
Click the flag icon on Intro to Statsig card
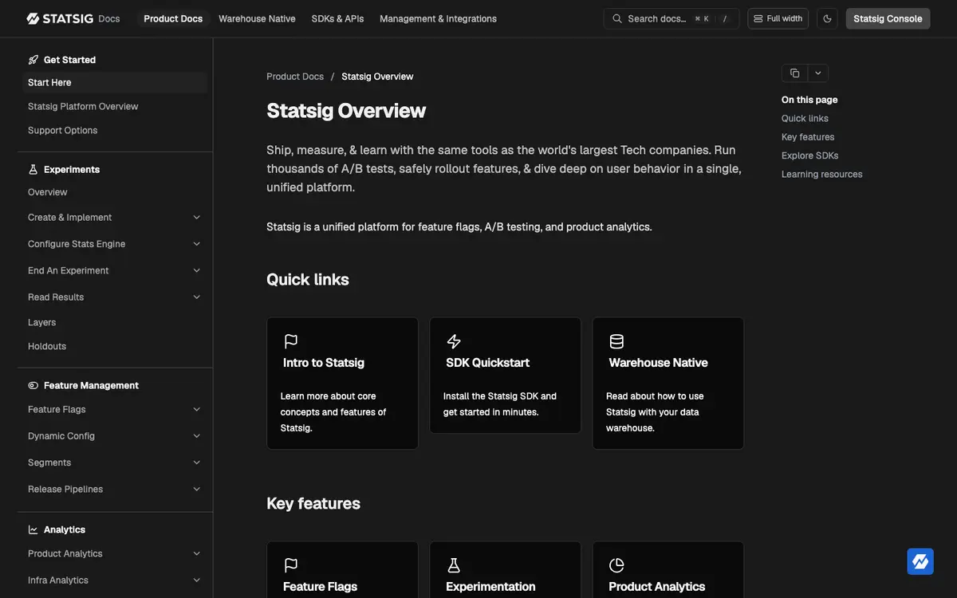pos(291,341)
